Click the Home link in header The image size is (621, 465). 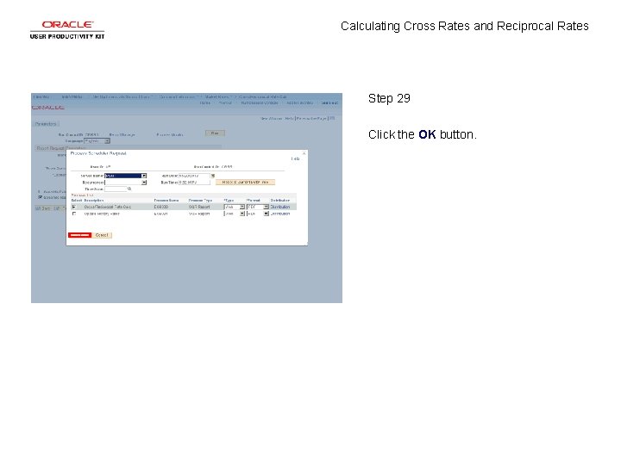point(205,102)
